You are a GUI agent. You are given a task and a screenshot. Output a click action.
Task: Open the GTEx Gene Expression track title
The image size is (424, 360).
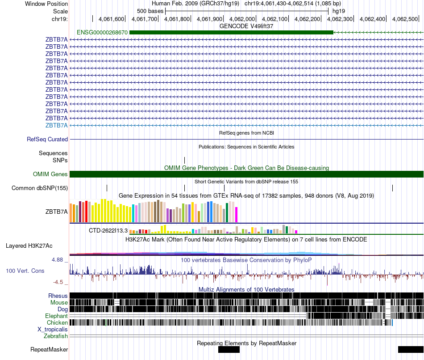(246, 195)
